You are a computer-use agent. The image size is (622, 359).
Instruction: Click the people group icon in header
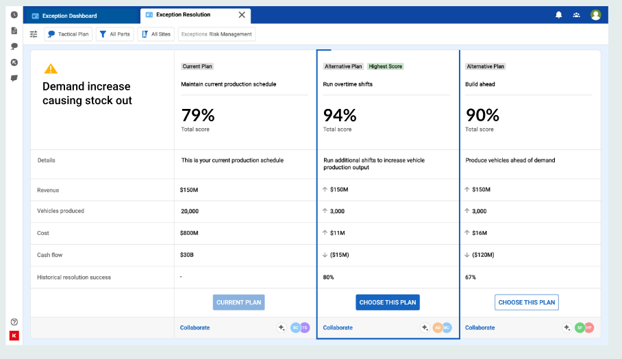577,15
